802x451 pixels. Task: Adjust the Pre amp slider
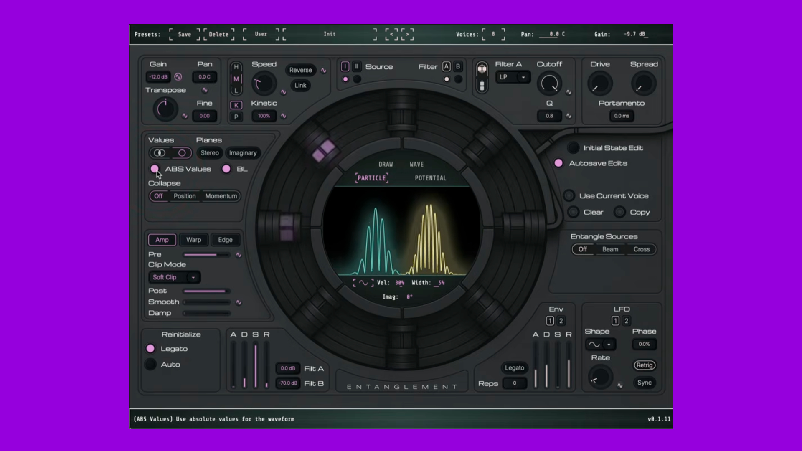tap(206, 255)
